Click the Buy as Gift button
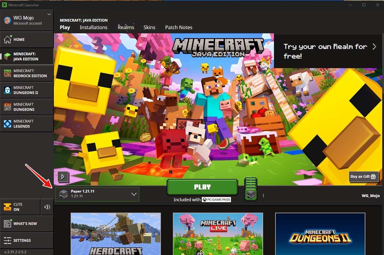This screenshot has height=255, width=384. [x=364, y=177]
